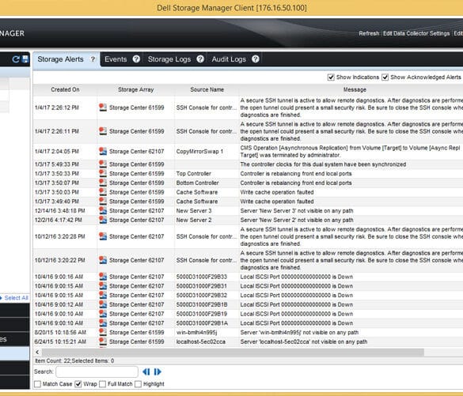Open help icon on Storage Alerts tab
The height and width of the screenshot is (396, 463).
click(93, 59)
